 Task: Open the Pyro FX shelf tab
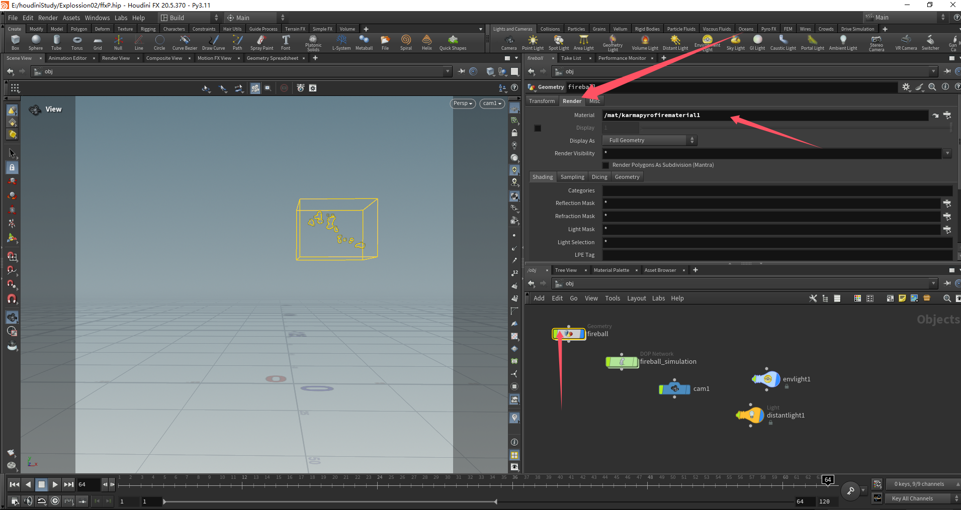pyautogui.click(x=768, y=29)
